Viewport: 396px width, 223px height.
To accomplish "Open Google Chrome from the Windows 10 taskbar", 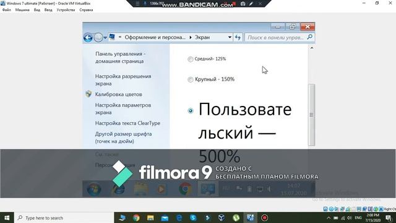I will (136, 217).
